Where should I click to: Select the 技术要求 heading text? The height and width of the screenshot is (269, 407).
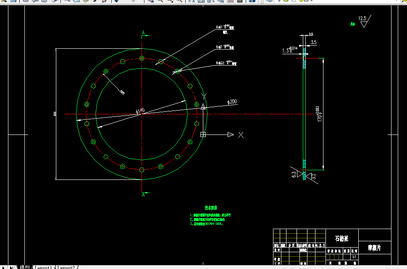pyautogui.click(x=211, y=208)
